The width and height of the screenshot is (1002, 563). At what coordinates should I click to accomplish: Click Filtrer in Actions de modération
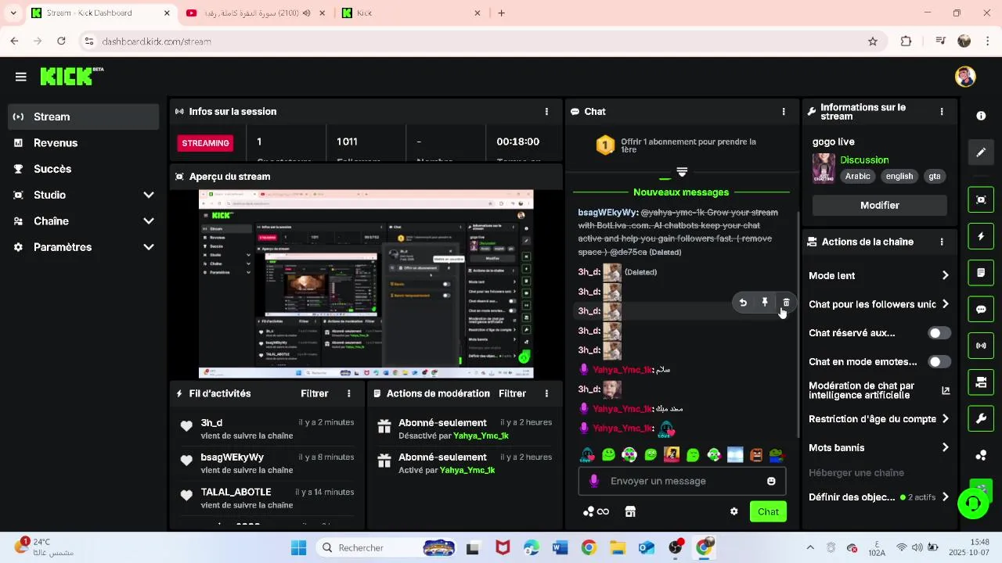[512, 394]
